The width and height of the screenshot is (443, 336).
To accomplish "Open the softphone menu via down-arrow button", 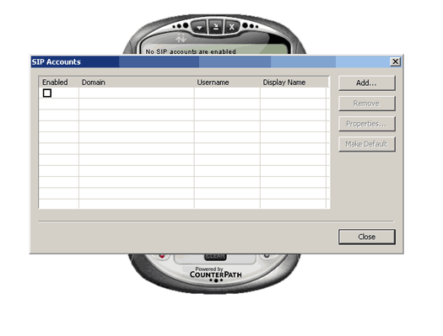I will tap(199, 27).
